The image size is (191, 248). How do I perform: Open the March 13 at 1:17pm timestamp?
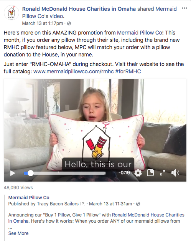(x=43, y=23)
